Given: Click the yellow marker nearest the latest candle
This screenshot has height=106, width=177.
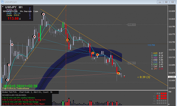Looking at the screenshot, I should click(x=118, y=73).
